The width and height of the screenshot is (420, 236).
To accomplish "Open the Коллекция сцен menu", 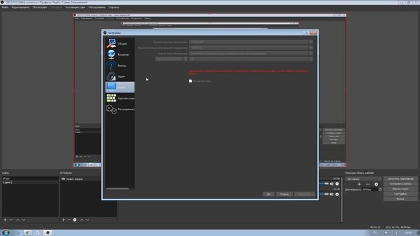I will click(x=75, y=7).
